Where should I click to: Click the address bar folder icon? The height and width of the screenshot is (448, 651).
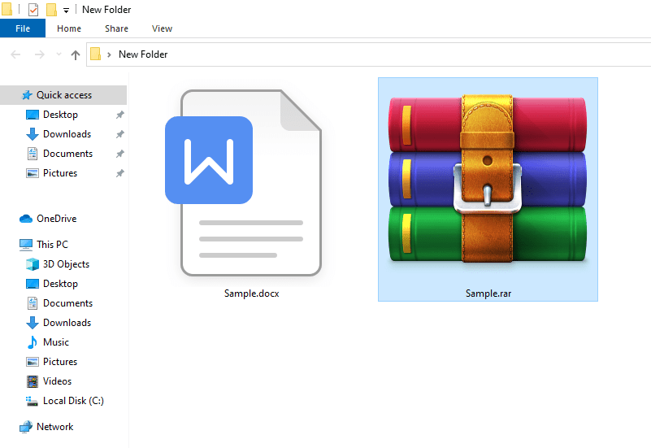click(x=95, y=54)
